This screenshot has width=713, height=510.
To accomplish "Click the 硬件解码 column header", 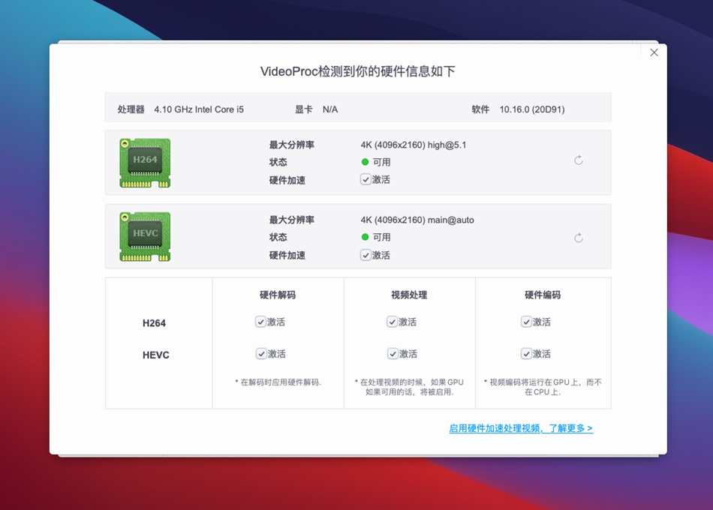I will (x=278, y=295).
